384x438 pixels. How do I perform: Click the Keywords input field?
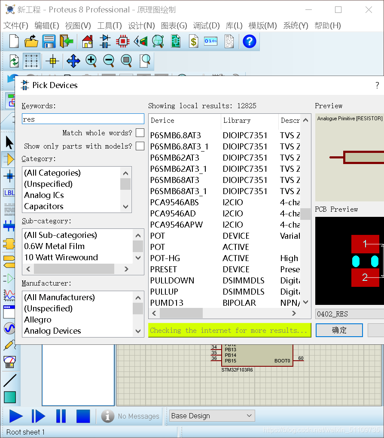(x=83, y=119)
